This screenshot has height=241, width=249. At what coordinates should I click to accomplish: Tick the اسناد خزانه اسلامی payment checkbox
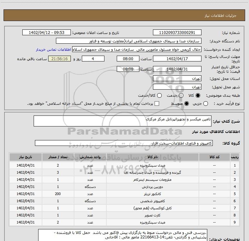[x=157, y=104]
